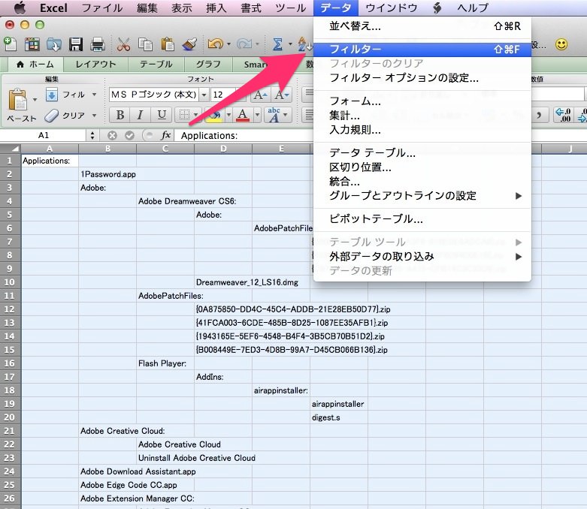Viewport: 587px width, 509px height.
Task: Expand the Clear (クリア) dropdown arrow
Action: tap(95, 115)
